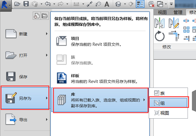The height and width of the screenshot is (136, 196).
Task: Open the Switch Windows dropdown
Action: click(161, 4)
